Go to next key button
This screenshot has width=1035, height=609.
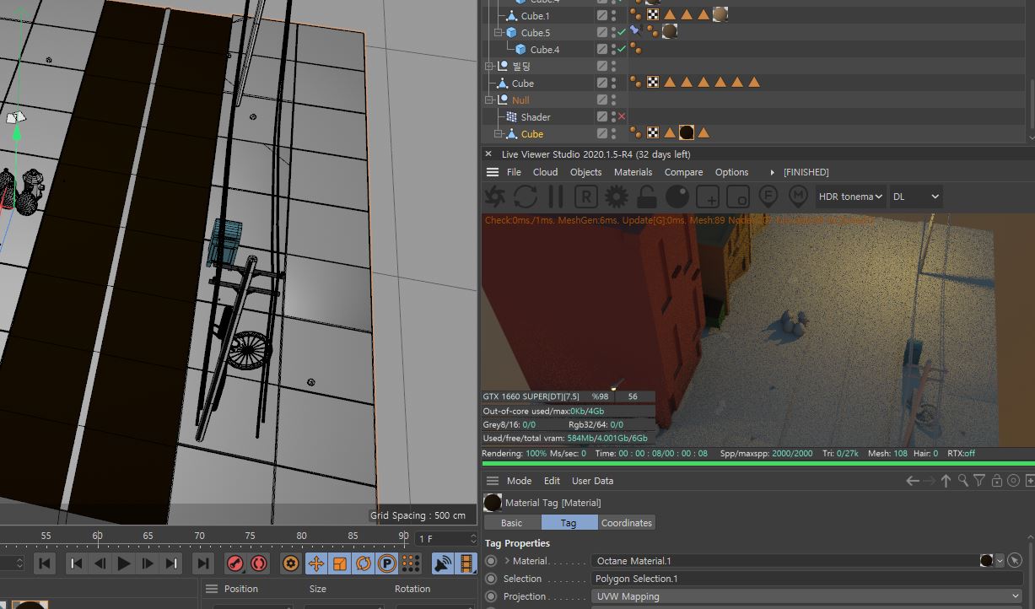coord(171,563)
